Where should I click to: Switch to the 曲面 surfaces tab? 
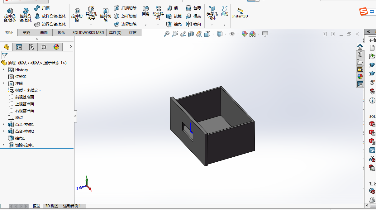(44, 32)
